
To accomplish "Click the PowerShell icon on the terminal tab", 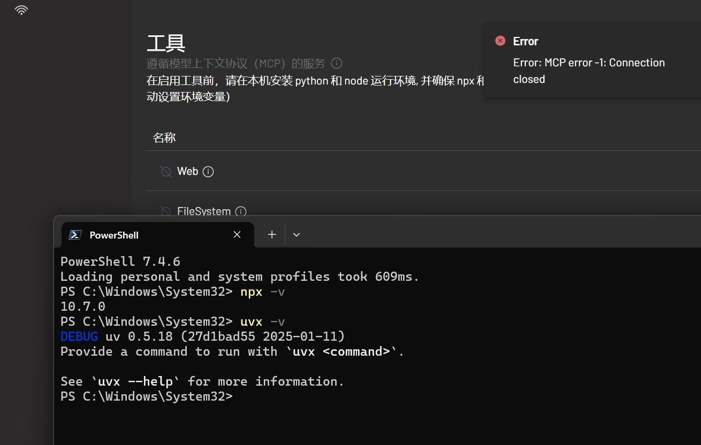I will [x=75, y=235].
